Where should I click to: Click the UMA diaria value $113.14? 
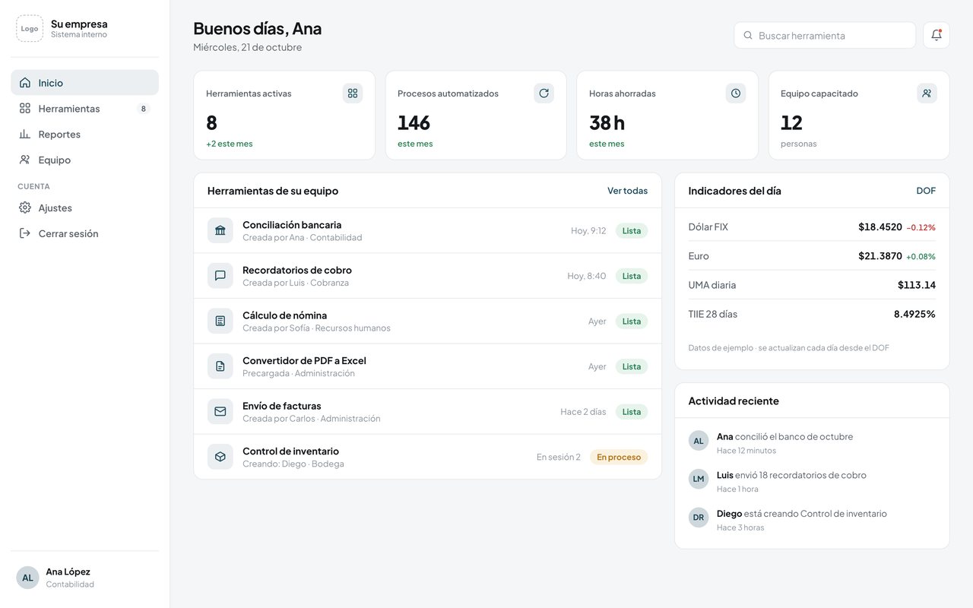pyautogui.click(x=917, y=285)
